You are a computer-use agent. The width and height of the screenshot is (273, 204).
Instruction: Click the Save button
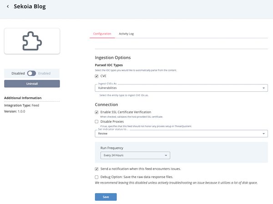point(106,197)
